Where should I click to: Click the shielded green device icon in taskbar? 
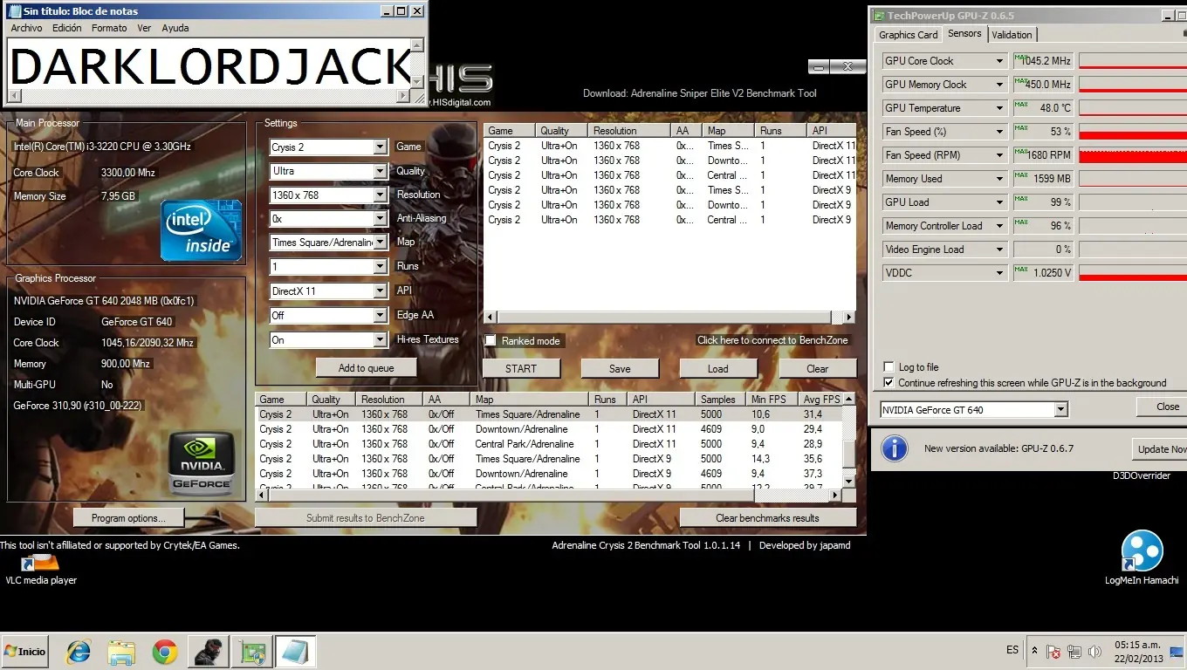253,651
